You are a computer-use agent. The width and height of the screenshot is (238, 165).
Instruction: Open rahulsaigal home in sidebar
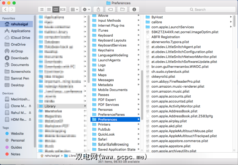click(16, 24)
